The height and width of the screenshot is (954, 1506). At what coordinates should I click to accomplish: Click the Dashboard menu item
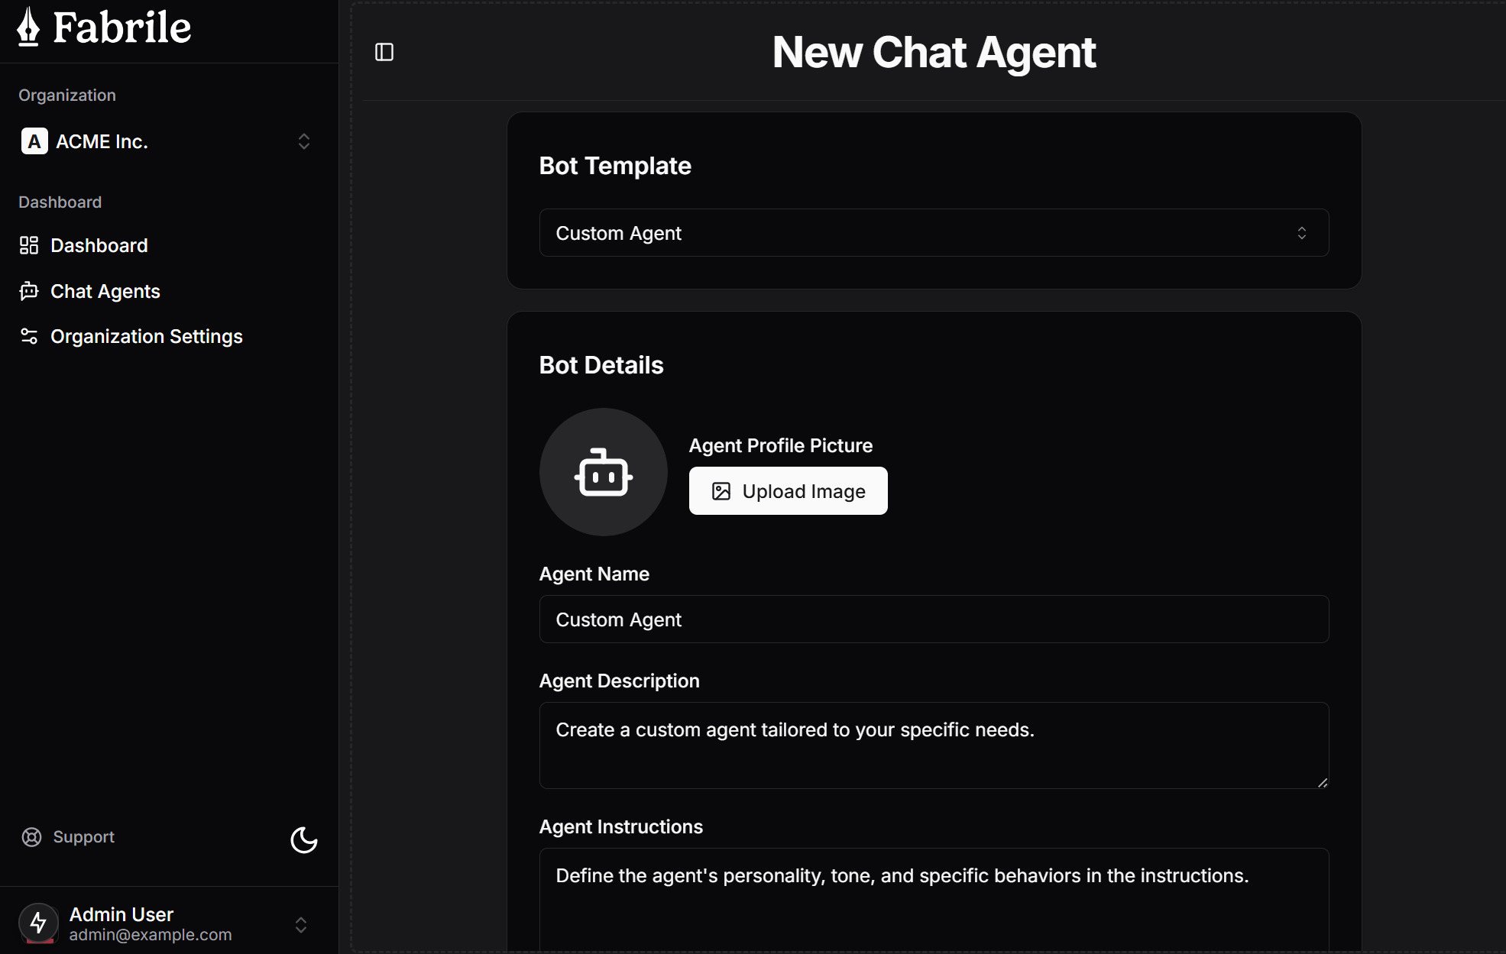(x=99, y=245)
